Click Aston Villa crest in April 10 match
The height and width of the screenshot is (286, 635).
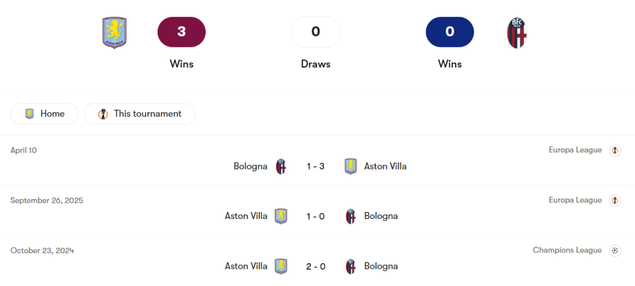tap(350, 166)
